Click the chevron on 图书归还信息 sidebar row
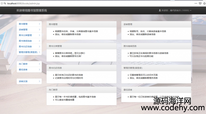The height and width of the screenshot is (114, 206). (39, 46)
